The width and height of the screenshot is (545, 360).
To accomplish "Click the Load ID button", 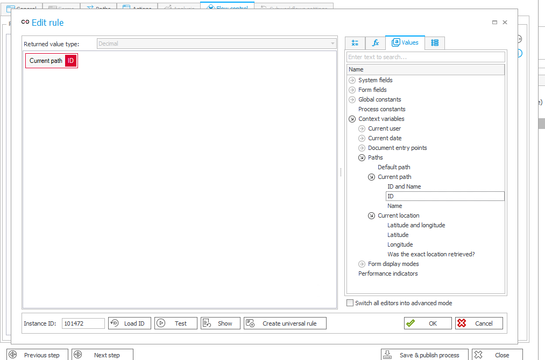I will click(129, 323).
